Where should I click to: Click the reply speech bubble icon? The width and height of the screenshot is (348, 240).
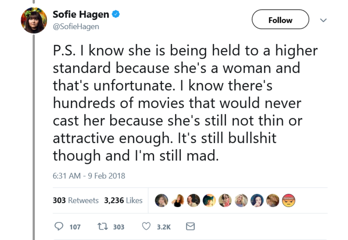[x=59, y=227]
